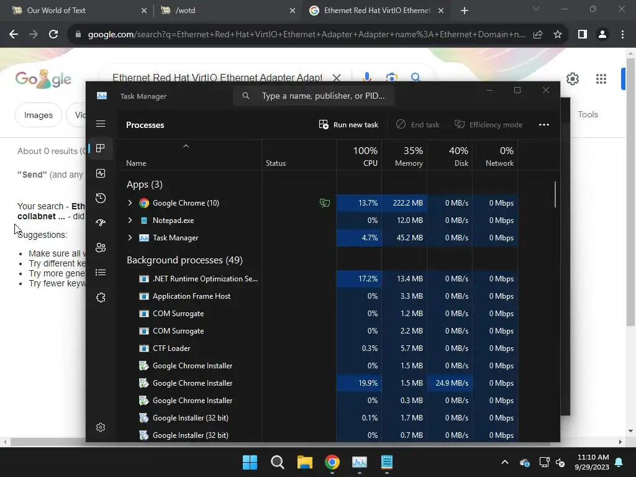Click the Chrome page vertical scrollbar
The image size is (636, 477).
pos(630,191)
